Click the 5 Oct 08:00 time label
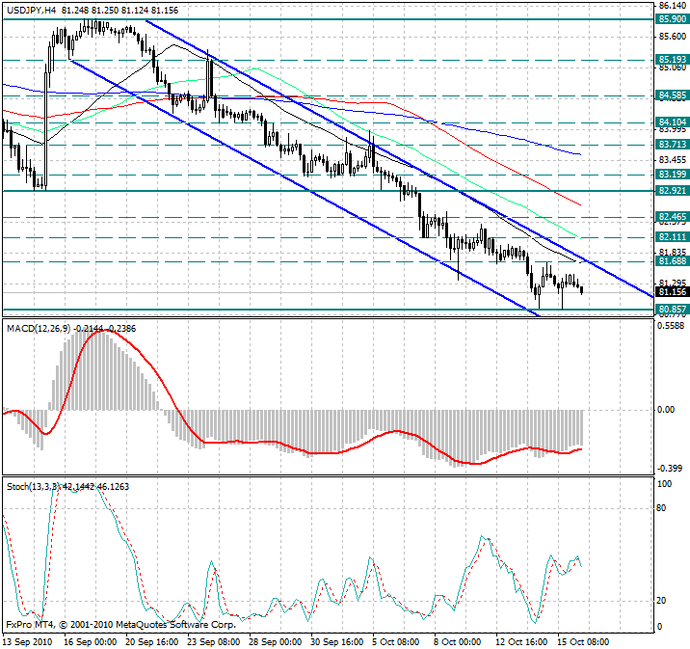Image resolution: width=690 pixels, height=649 pixels. coord(396,642)
